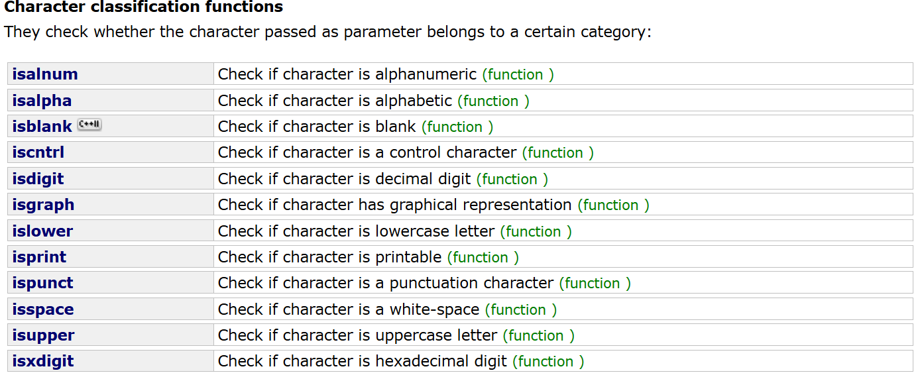Click the 'Check if character is hexadecimal digit' text
Image resolution: width=924 pixels, height=383 pixels.
point(363,361)
